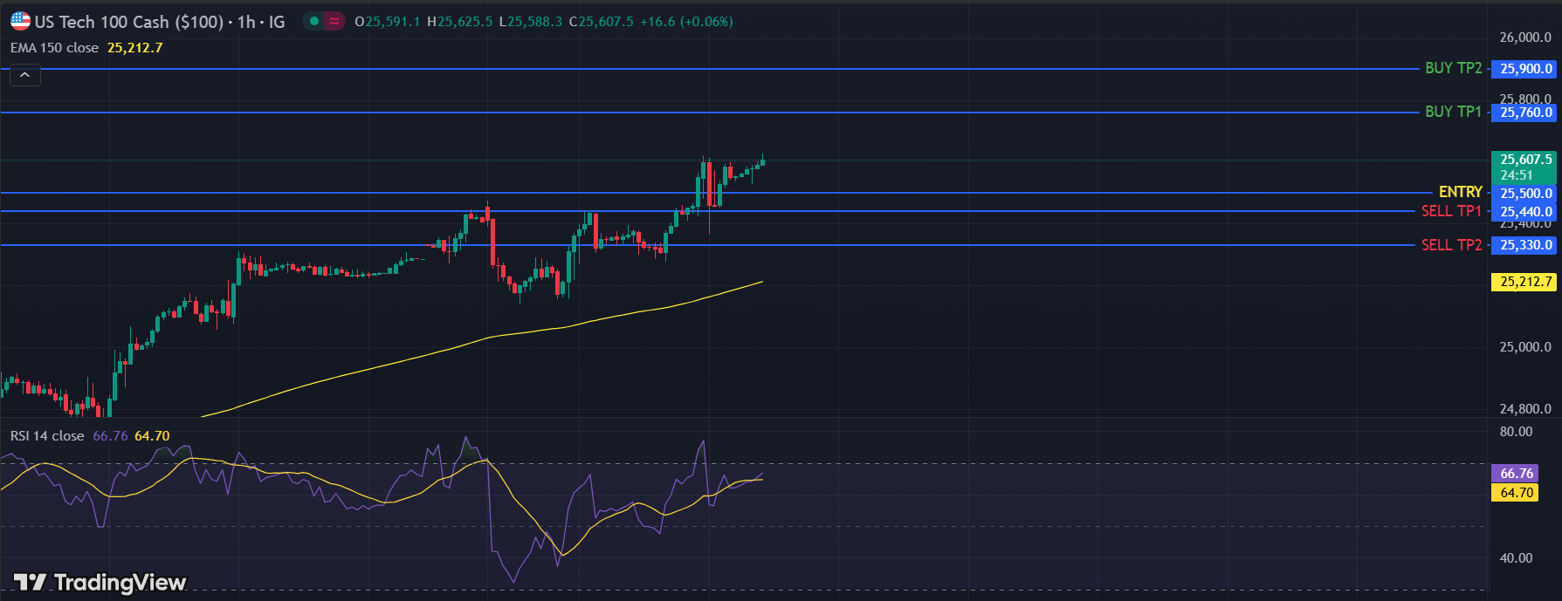Image resolution: width=1562 pixels, height=601 pixels.
Task: Click the yellow RSI MA 64.70 tag
Action: point(1516,493)
